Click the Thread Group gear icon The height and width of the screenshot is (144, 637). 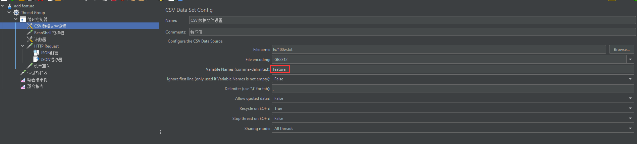click(x=16, y=13)
